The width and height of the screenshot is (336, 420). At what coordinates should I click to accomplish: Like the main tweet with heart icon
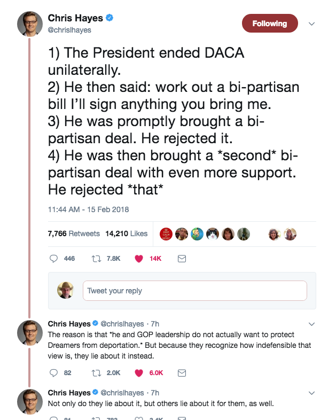click(x=139, y=259)
